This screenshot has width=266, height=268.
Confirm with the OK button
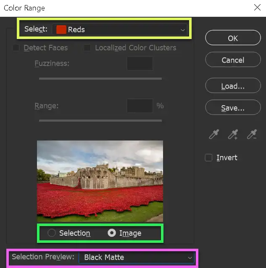[x=233, y=38]
